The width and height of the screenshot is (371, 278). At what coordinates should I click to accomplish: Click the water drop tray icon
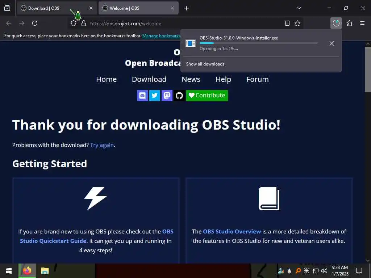pyautogui.click(x=289, y=271)
